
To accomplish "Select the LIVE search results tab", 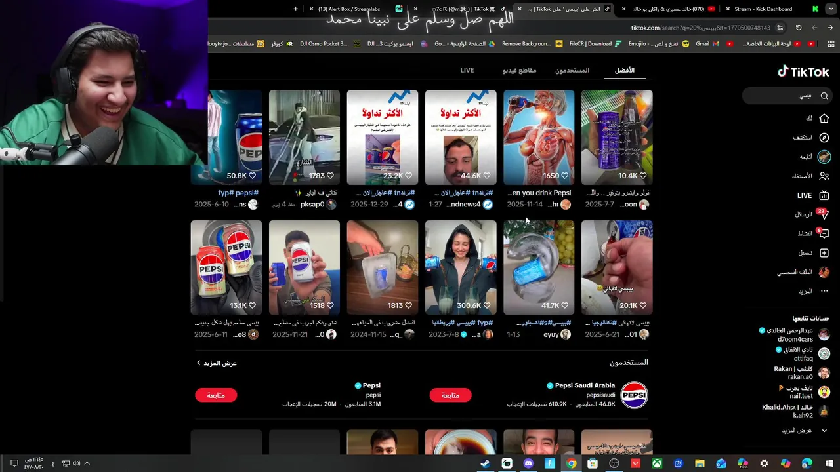I will [467, 70].
